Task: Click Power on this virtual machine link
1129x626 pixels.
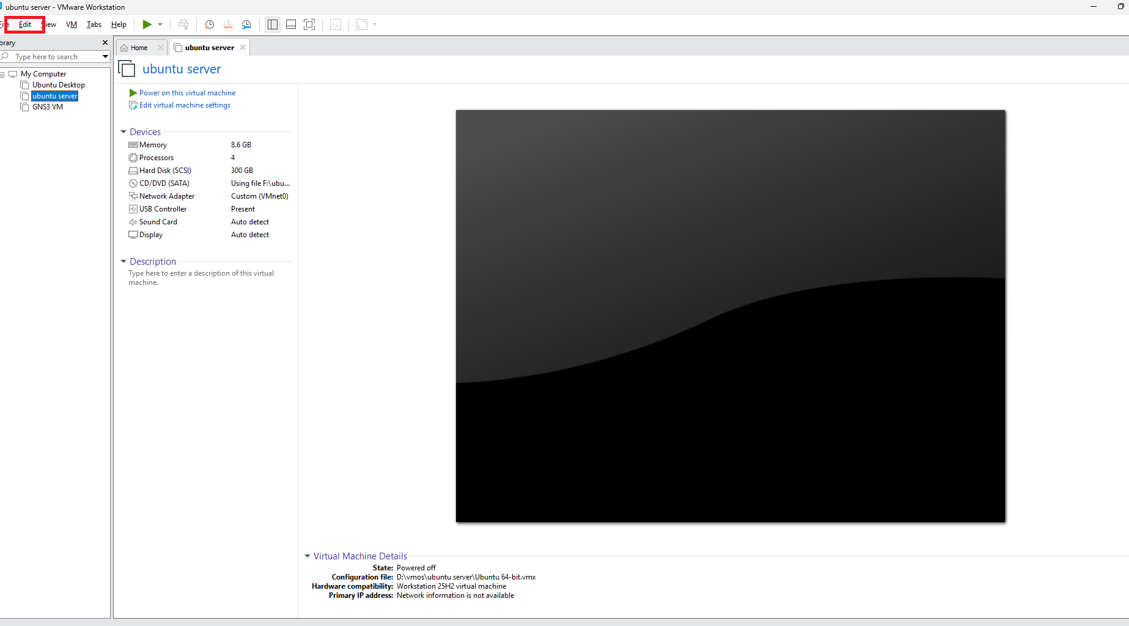Action: coord(187,93)
